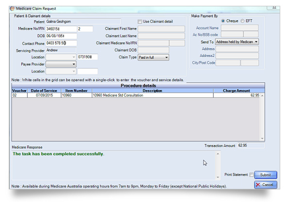288x202 pixels.
Task: Click date of service cell 07/09/2015
Action: pyautogui.click(x=44, y=95)
